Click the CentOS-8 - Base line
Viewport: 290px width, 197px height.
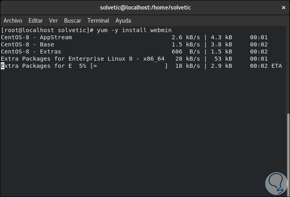(x=28, y=44)
